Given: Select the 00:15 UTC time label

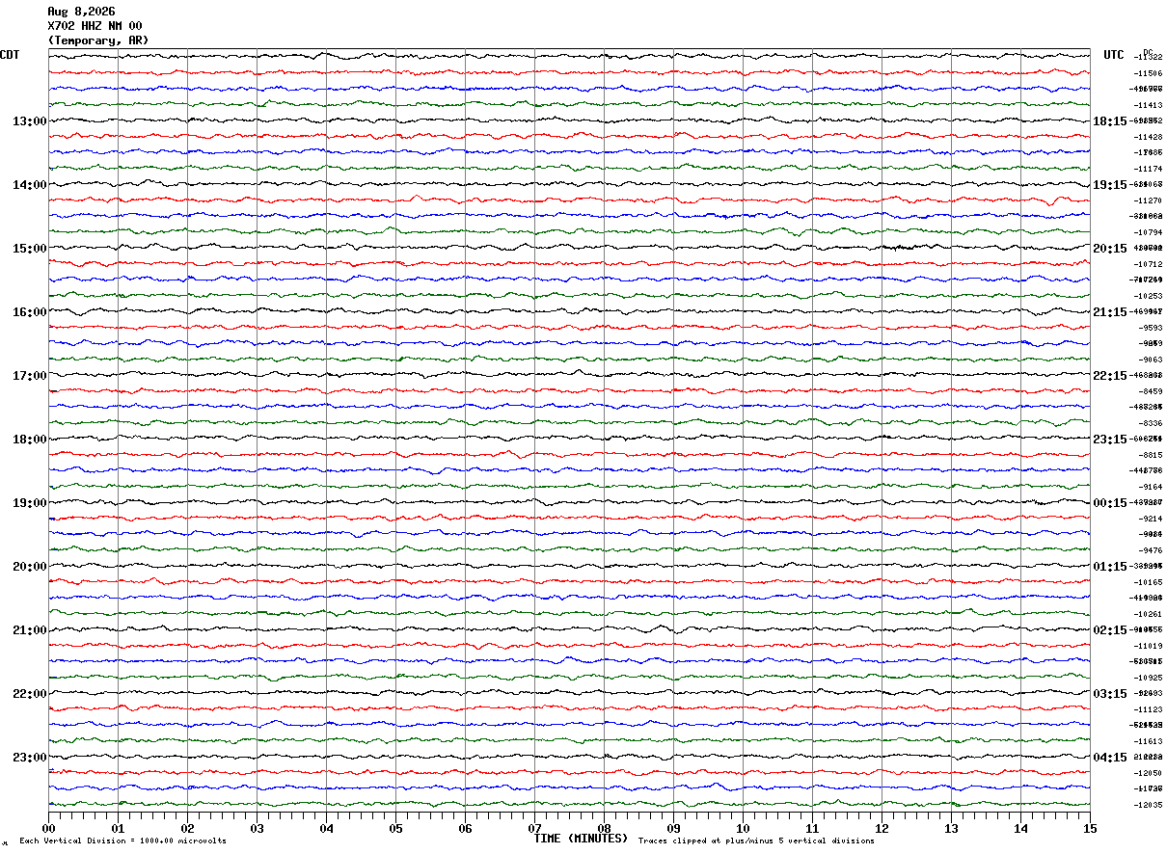Looking at the screenshot, I should pos(1109,503).
